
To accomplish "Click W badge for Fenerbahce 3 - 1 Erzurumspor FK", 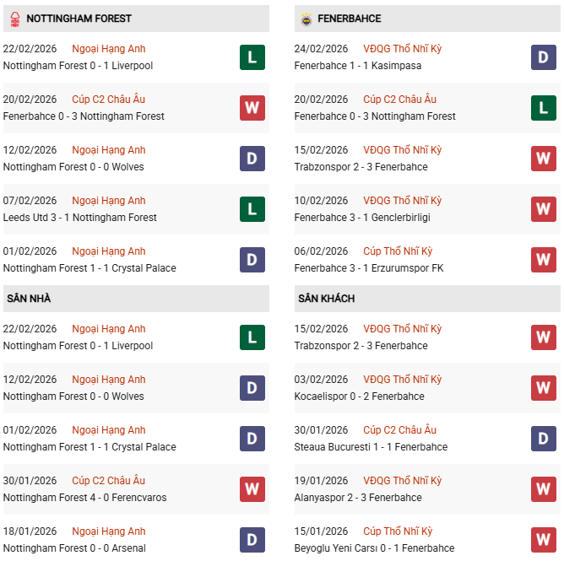I will (x=544, y=260).
